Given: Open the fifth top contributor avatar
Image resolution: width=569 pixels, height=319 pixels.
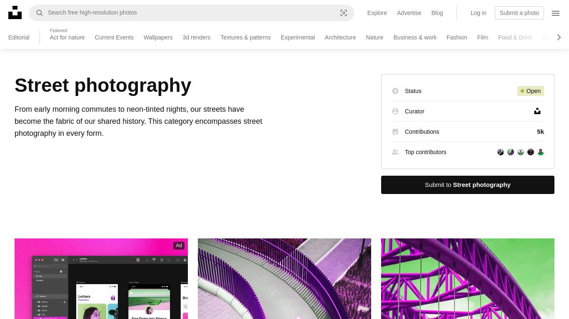Looking at the screenshot, I should [541, 152].
